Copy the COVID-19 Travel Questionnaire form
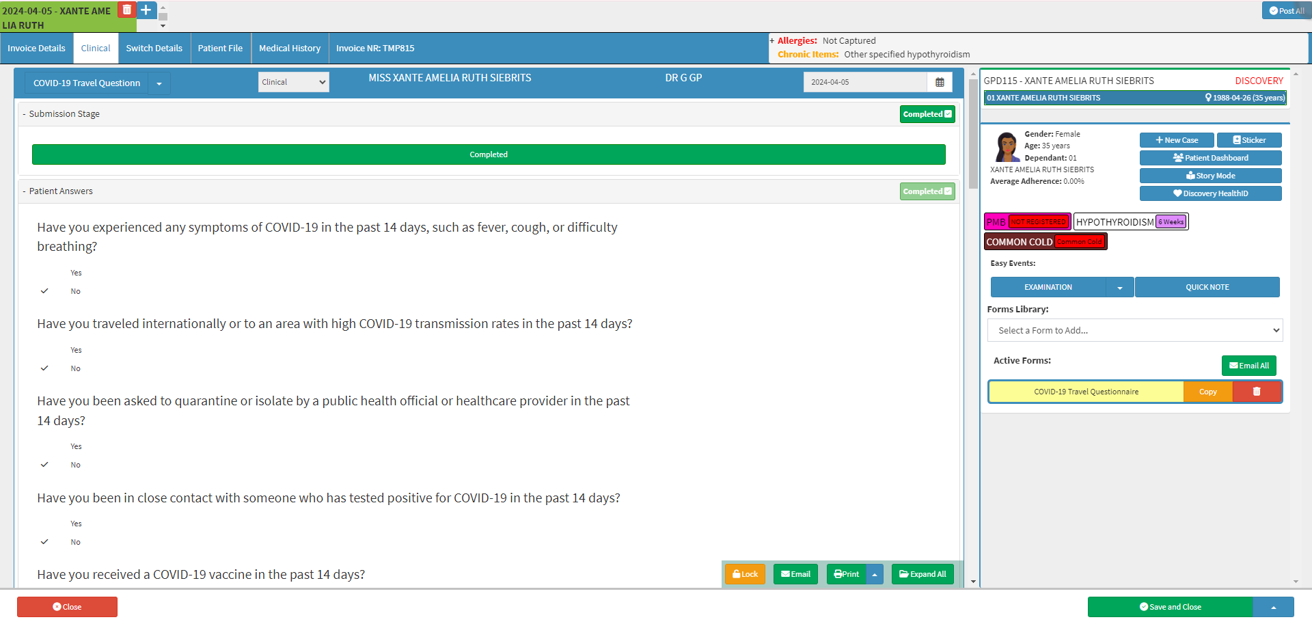This screenshot has width=1312, height=624. (1208, 392)
